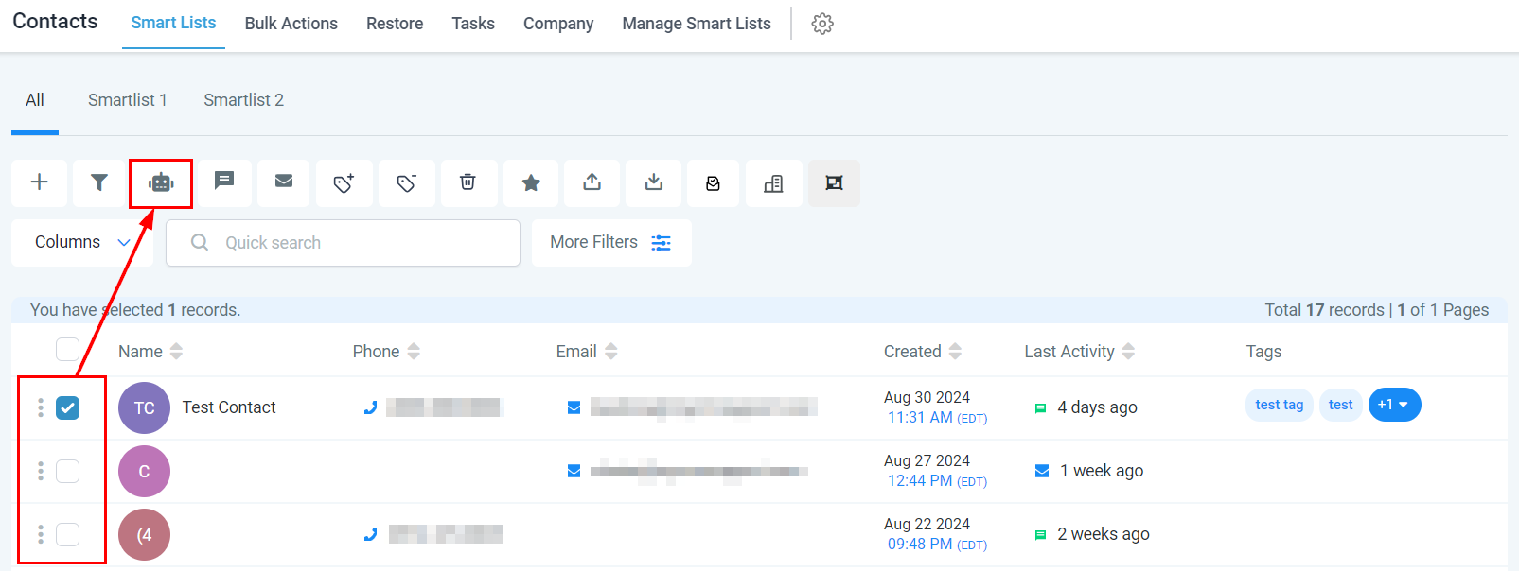Open the settings gear icon
The image size is (1519, 571).
pos(822,24)
